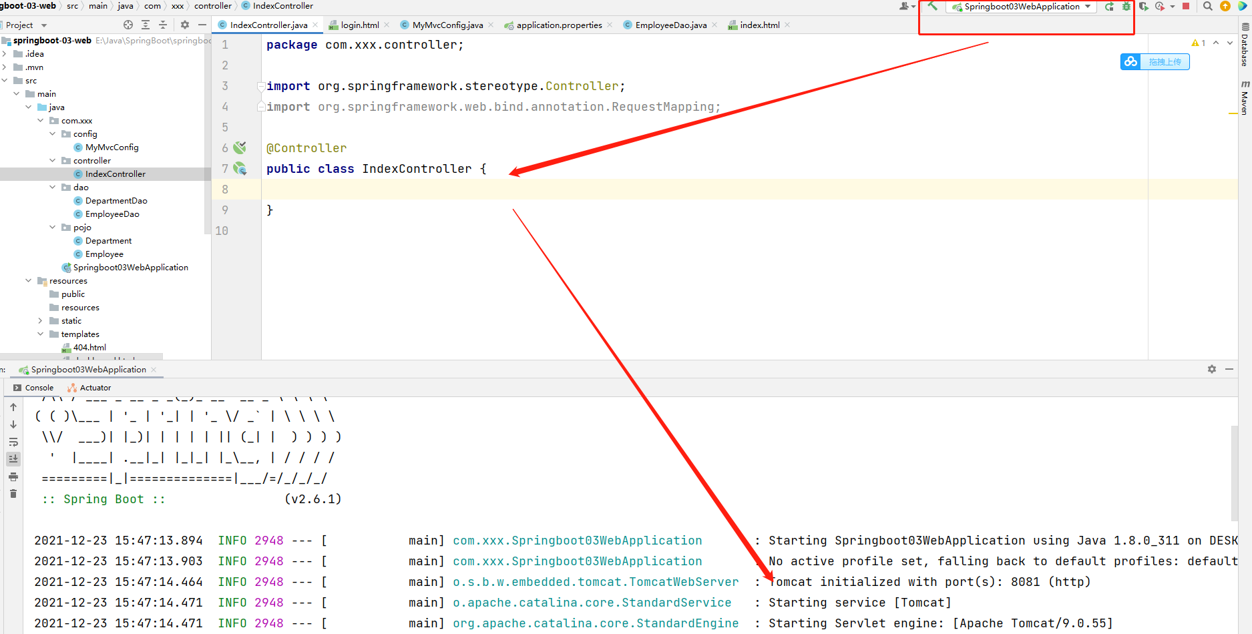This screenshot has height=634, width=1252.
Task: Collapse the dao package
Action: tap(53, 188)
